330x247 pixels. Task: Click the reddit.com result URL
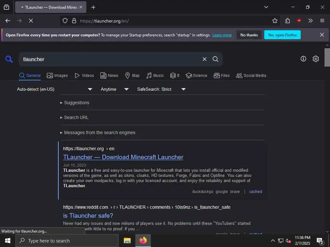pyautogui.click(x=147, y=207)
